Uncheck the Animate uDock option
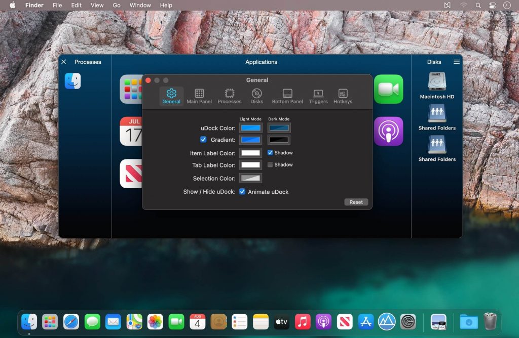This screenshot has height=338, width=519. [242, 192]
